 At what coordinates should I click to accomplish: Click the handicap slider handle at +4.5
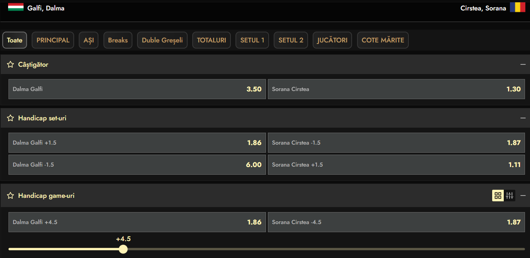point(123,249)
